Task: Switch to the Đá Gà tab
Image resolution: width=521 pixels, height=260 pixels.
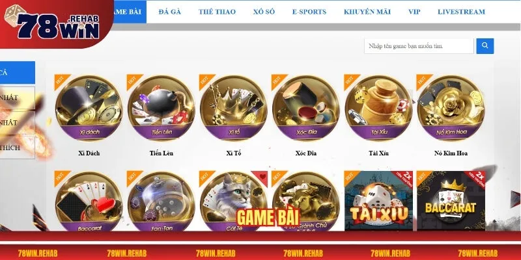Action: click(169, 12)
